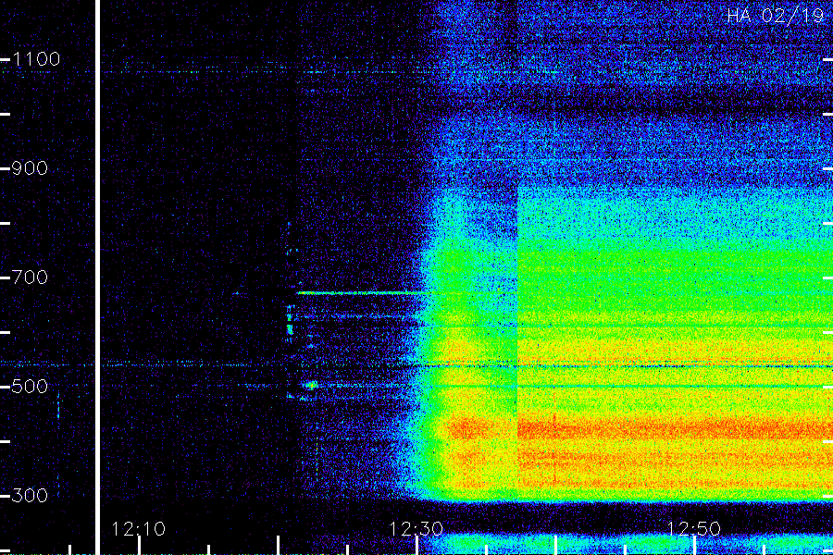Click the 1100 frequency axis label

(x=36, y=59)
